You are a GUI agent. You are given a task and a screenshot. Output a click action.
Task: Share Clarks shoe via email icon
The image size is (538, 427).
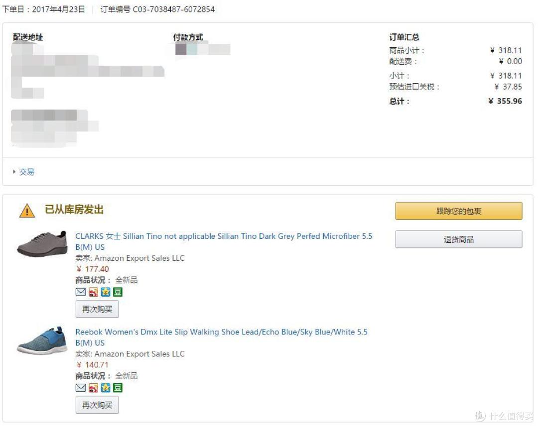click(x=81, y=292)
